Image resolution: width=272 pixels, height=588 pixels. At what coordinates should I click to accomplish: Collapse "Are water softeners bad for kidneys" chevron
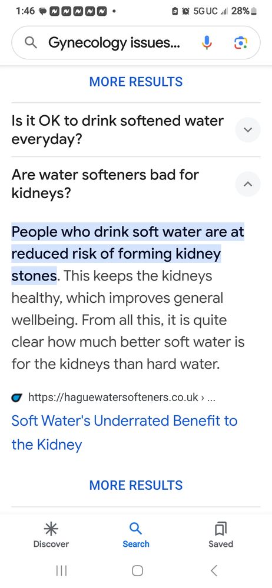coord(248,184)
